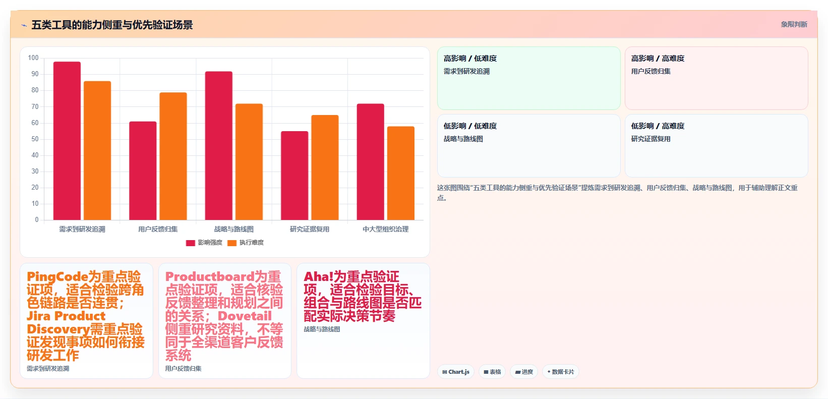Click orange 执行难度 bar for 战略与路线图
828x399 pixels.
[x=249, y=162]
